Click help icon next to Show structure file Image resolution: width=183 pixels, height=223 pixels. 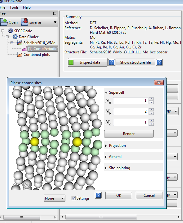(159, 62)
